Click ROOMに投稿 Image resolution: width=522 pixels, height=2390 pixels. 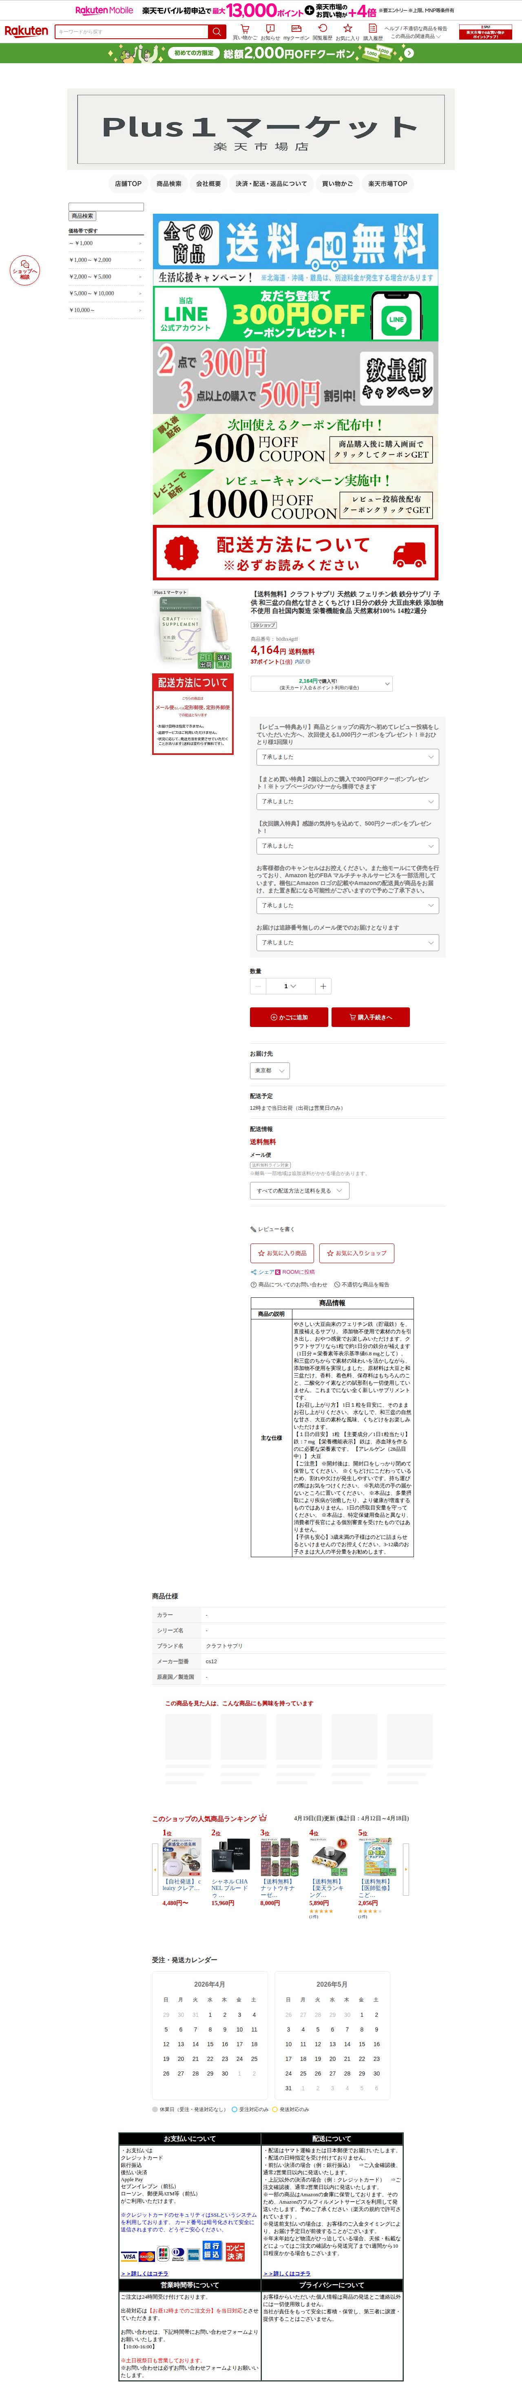[296, 1272]
